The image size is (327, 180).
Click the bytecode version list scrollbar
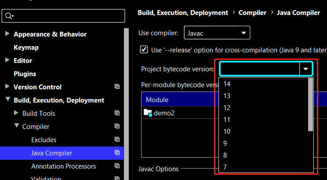(x=311, y=105)
